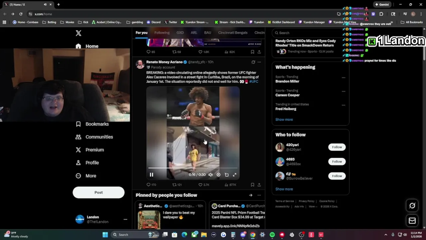Repost the upper post with 69 reposts
Viewport: 426px width, 240px height.
point(177,52)
